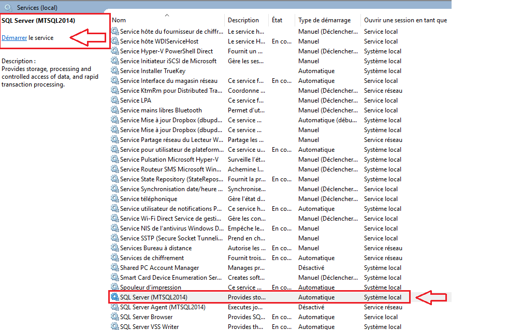Select gear icon of SQL Server (MTSQL2014)
Screen dimensions: 522x330
point(115,297)
